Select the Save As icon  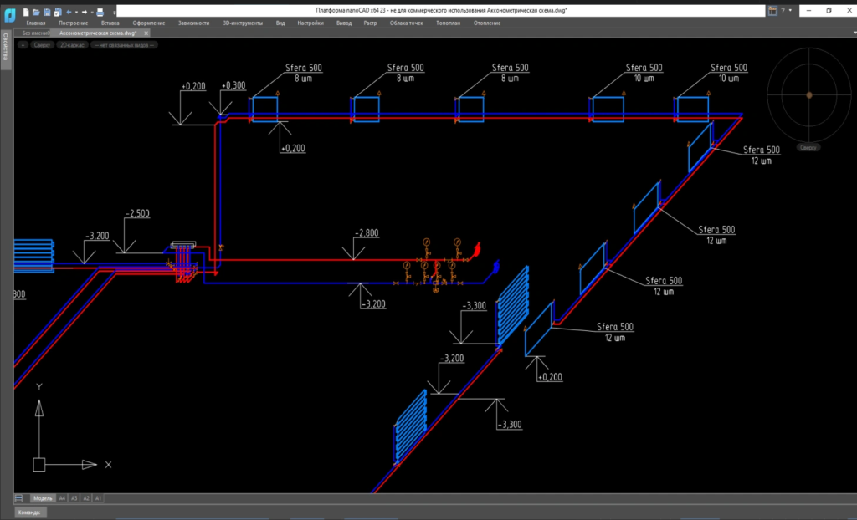pyautogui.click(x=58, y=13)
